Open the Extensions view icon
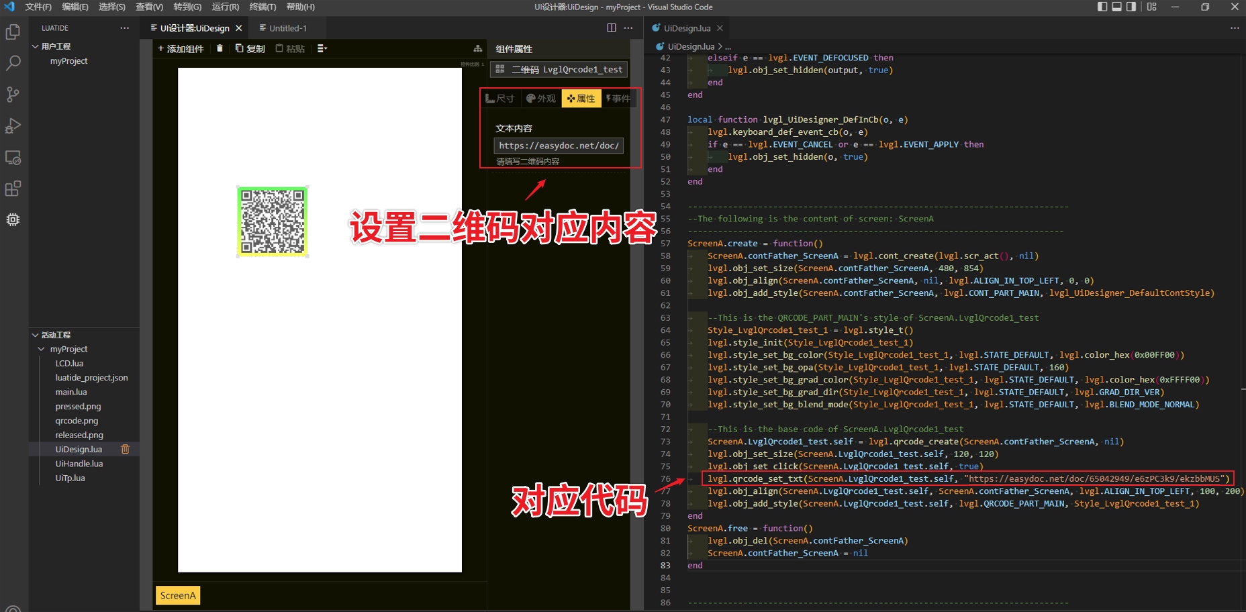This screenshot has height=612, width=1246. [x=13, y=189]
